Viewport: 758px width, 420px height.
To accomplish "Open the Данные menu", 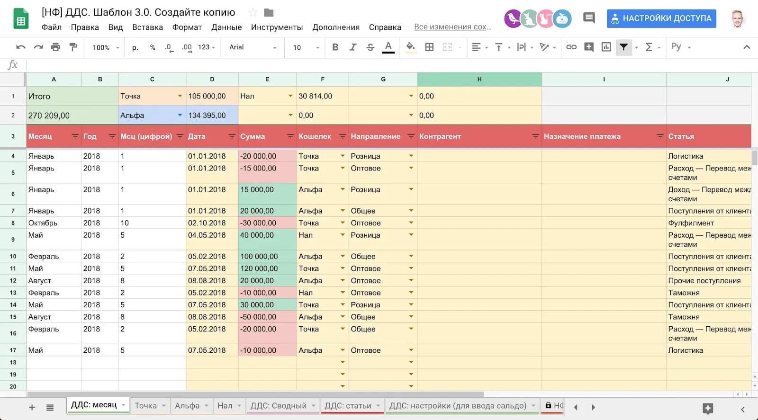I will [x=226, y=27].
